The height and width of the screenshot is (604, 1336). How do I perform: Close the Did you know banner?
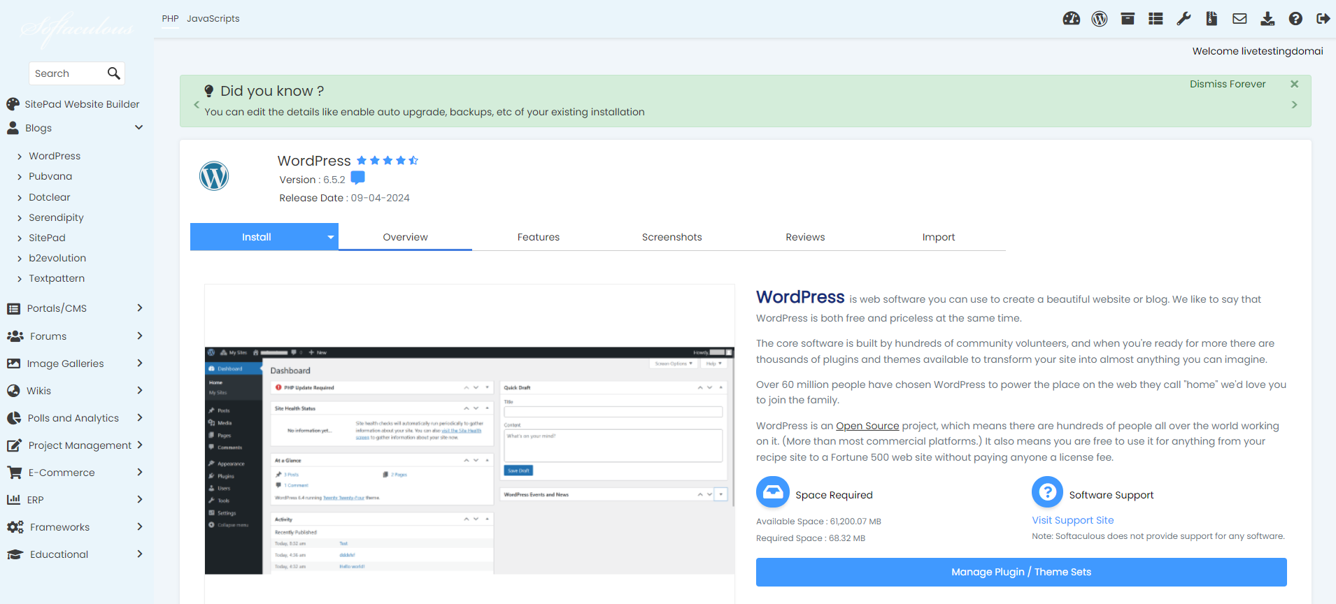(x=1294, y=84)
